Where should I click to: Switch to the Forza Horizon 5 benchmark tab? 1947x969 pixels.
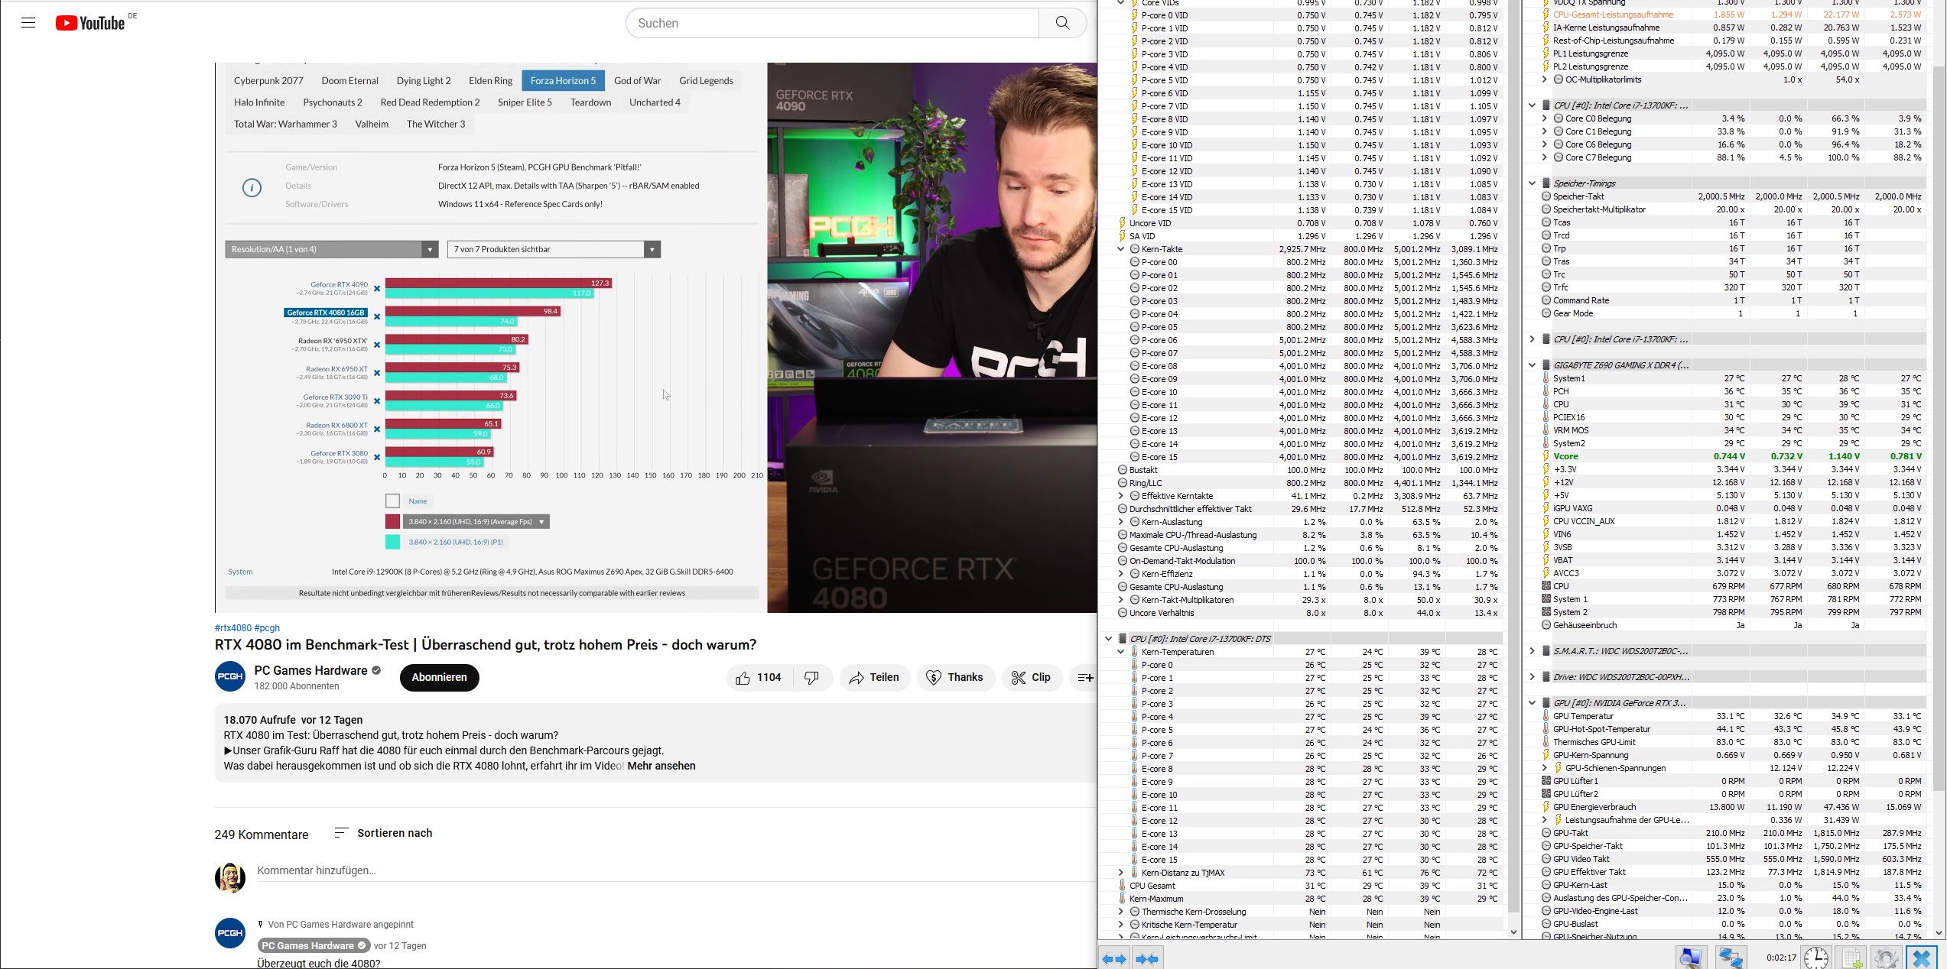coord(563,79)
